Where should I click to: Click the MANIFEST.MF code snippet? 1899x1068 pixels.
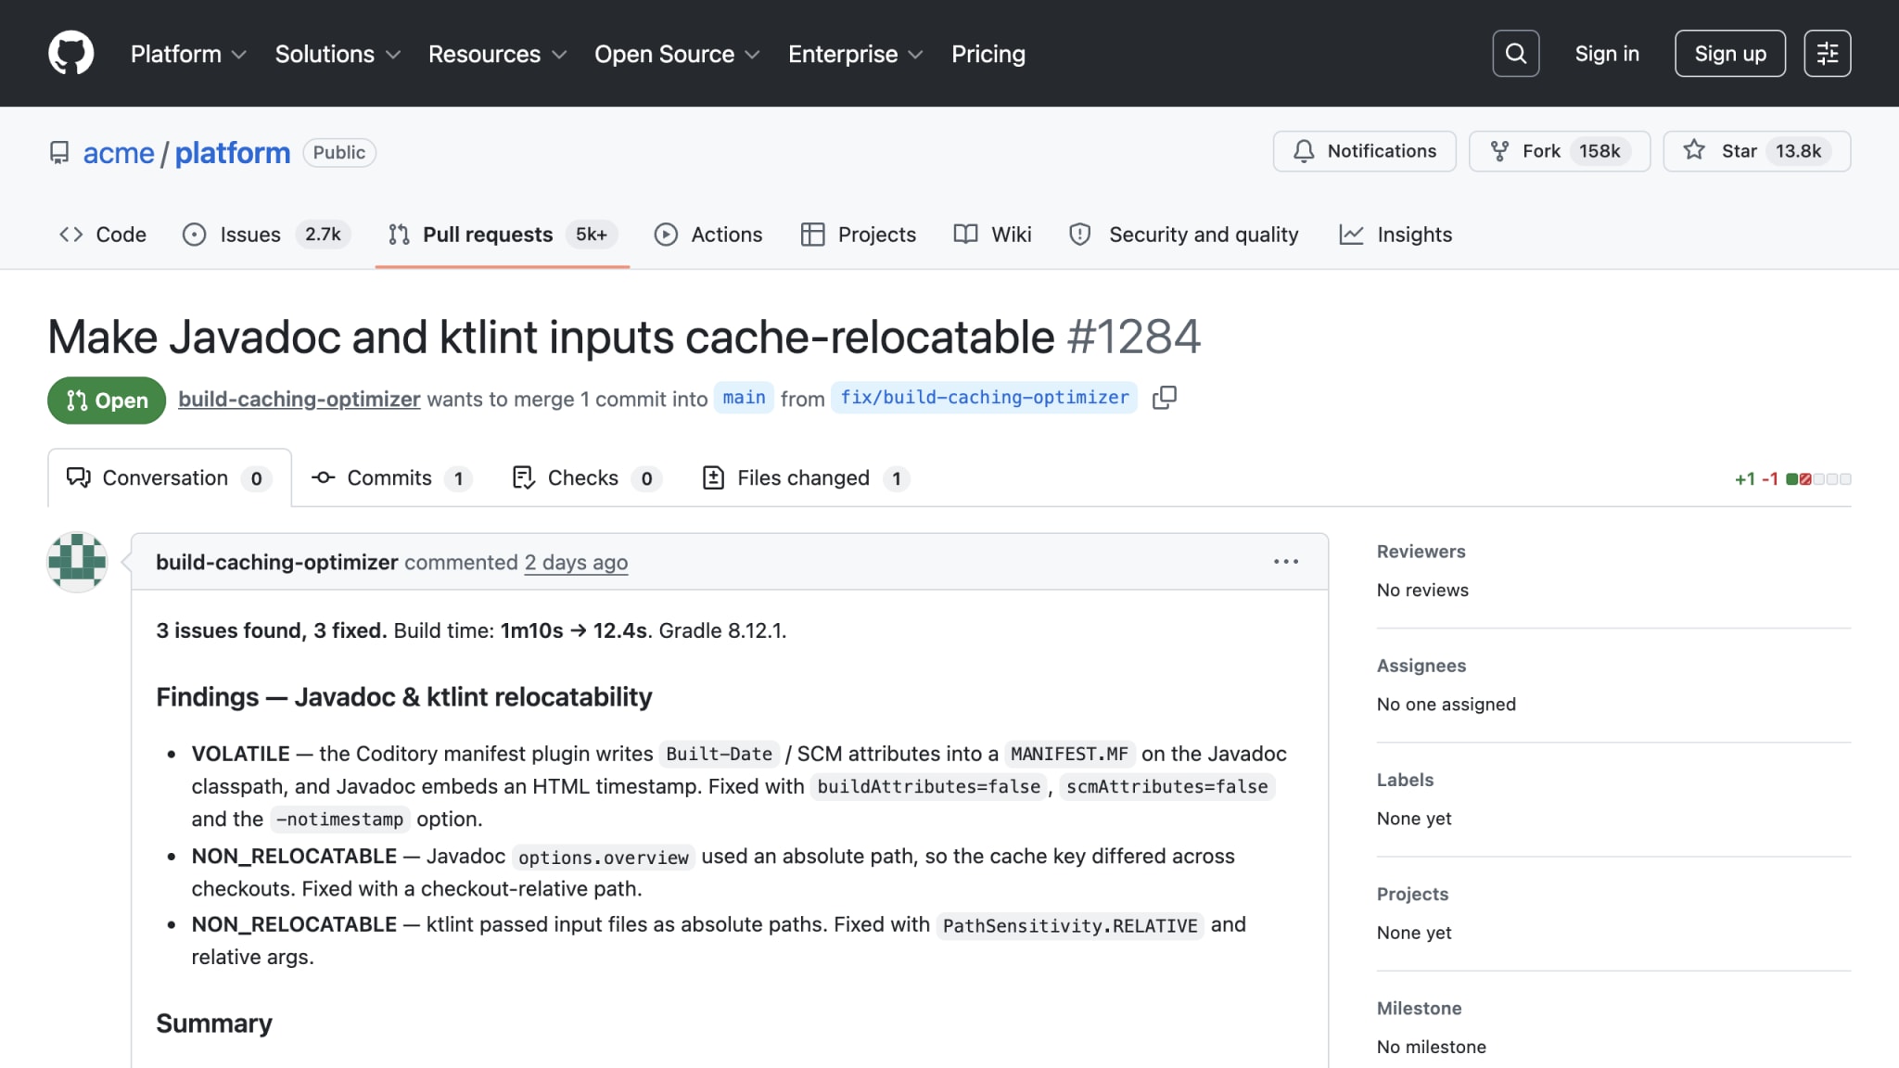pos(1069,755)
